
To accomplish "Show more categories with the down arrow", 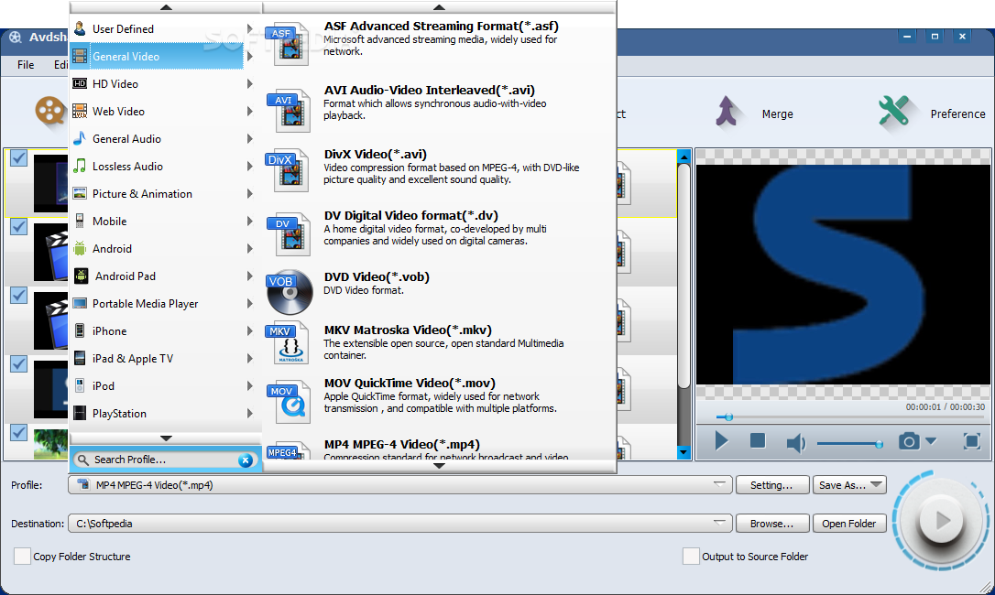I will pos(166,438).
